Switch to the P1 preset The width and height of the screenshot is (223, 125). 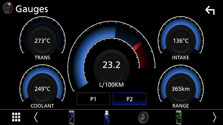93,99
